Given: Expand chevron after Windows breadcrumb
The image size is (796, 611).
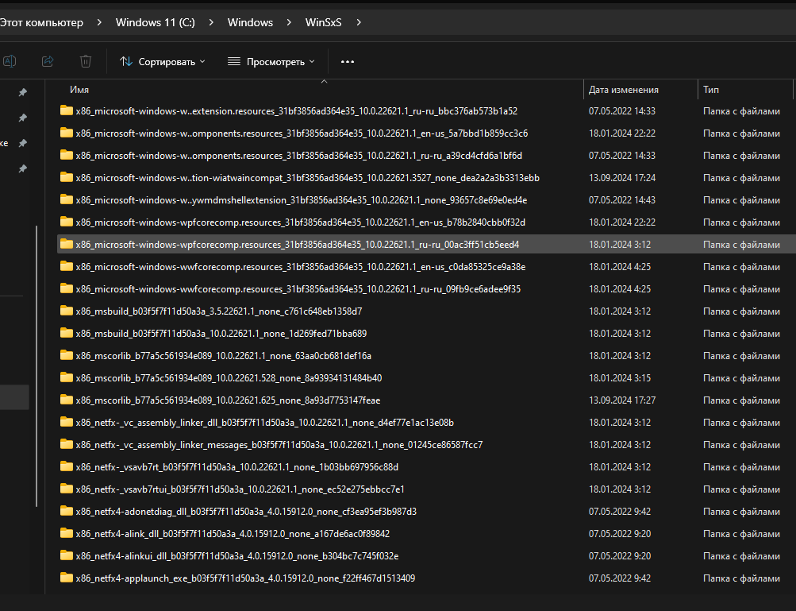Looking at the screenshot, I should coord(289,22).
